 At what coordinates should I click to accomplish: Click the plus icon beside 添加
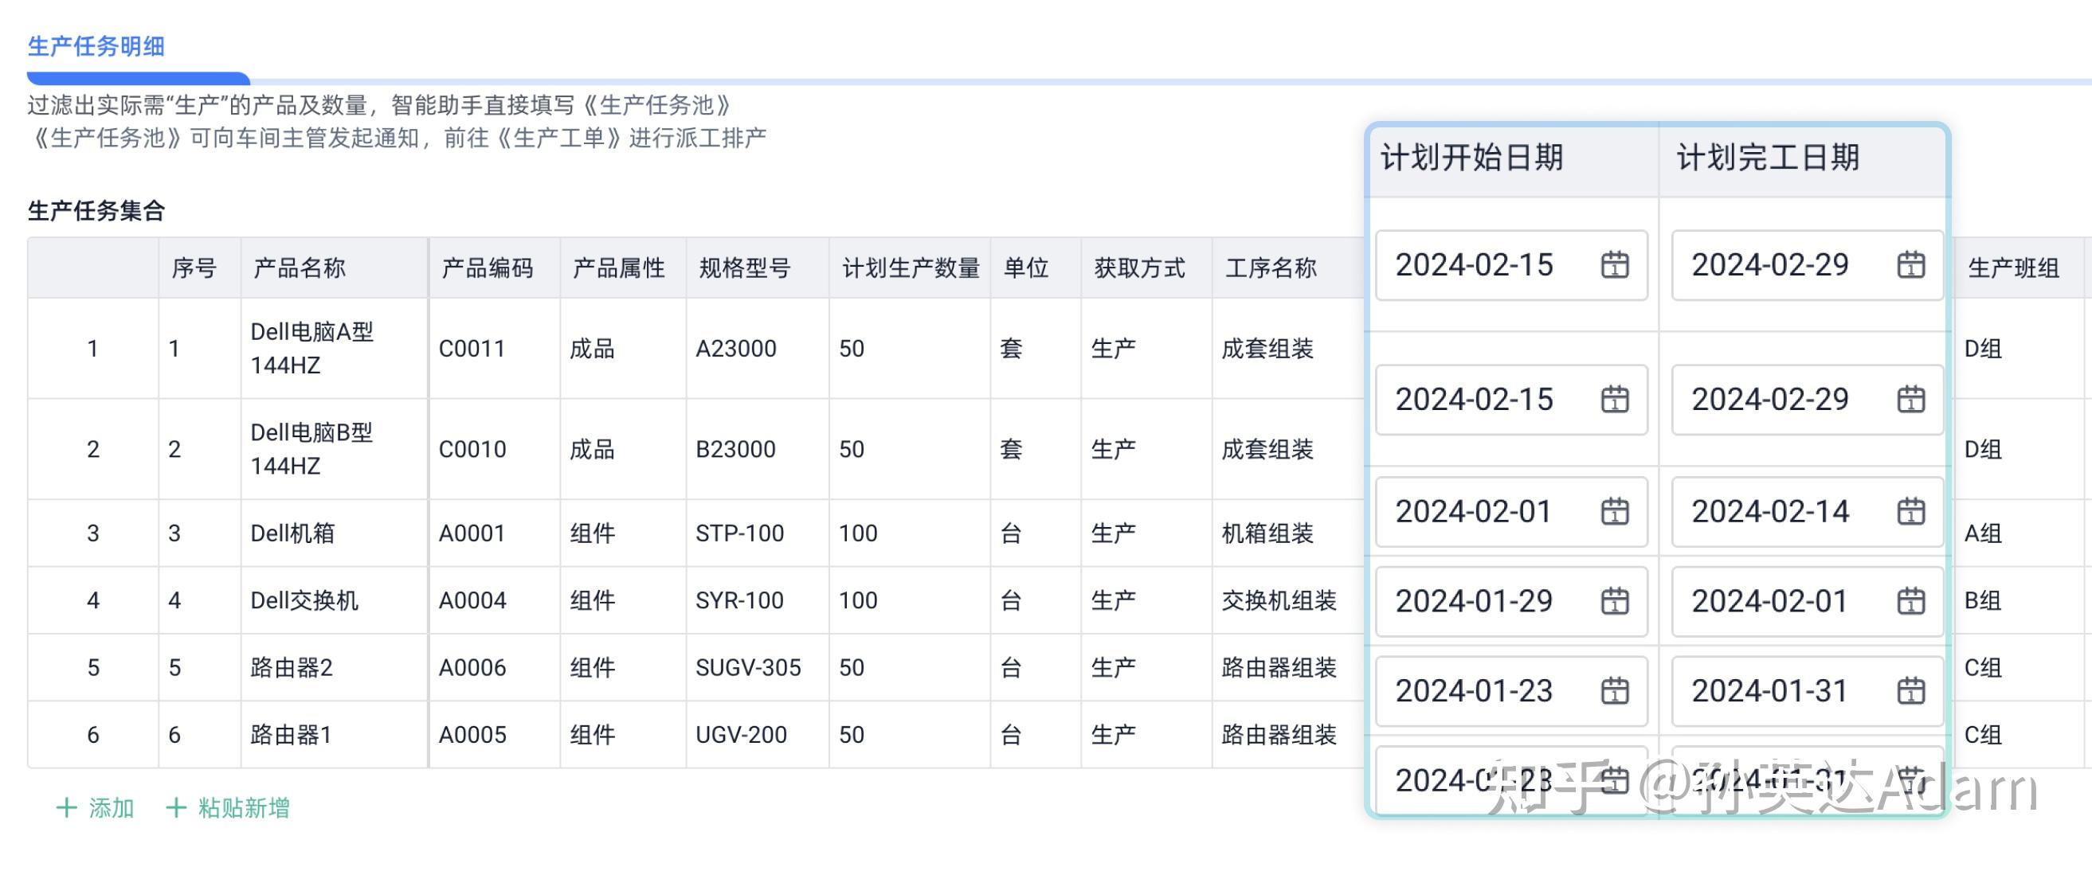click(67, 807)
